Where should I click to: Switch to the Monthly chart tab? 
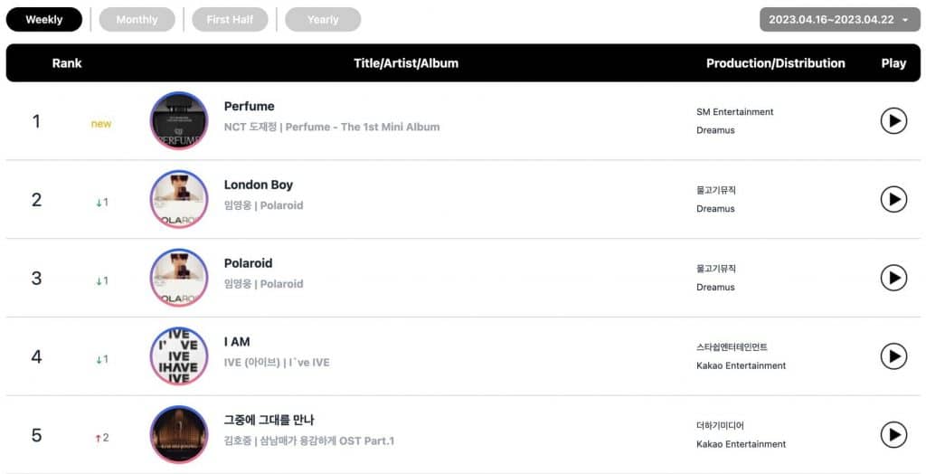tap(137, 19)
